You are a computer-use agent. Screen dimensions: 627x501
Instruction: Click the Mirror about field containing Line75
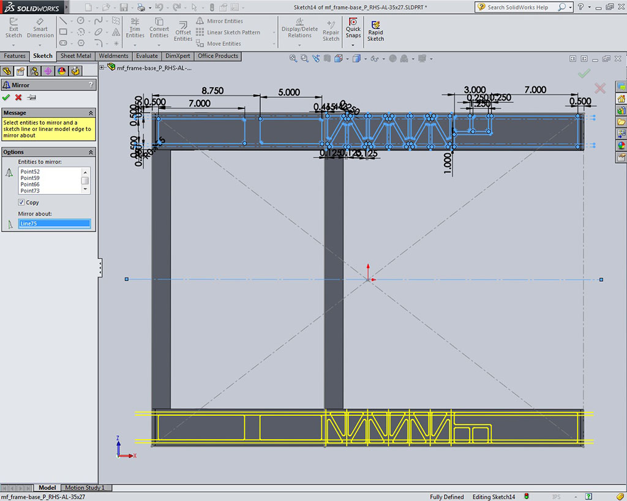[54, 224]
